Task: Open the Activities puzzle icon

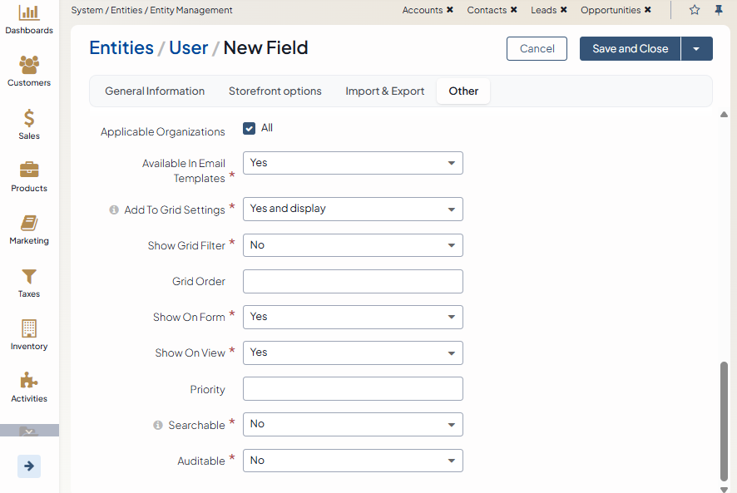Action: 29,382
